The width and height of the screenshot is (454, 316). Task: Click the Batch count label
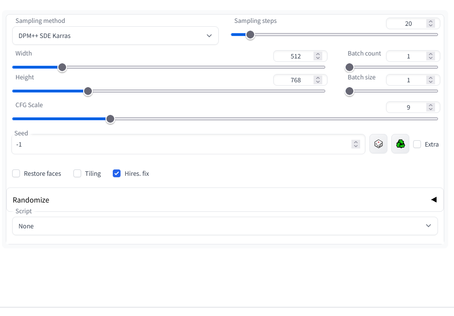coord(364,54)
